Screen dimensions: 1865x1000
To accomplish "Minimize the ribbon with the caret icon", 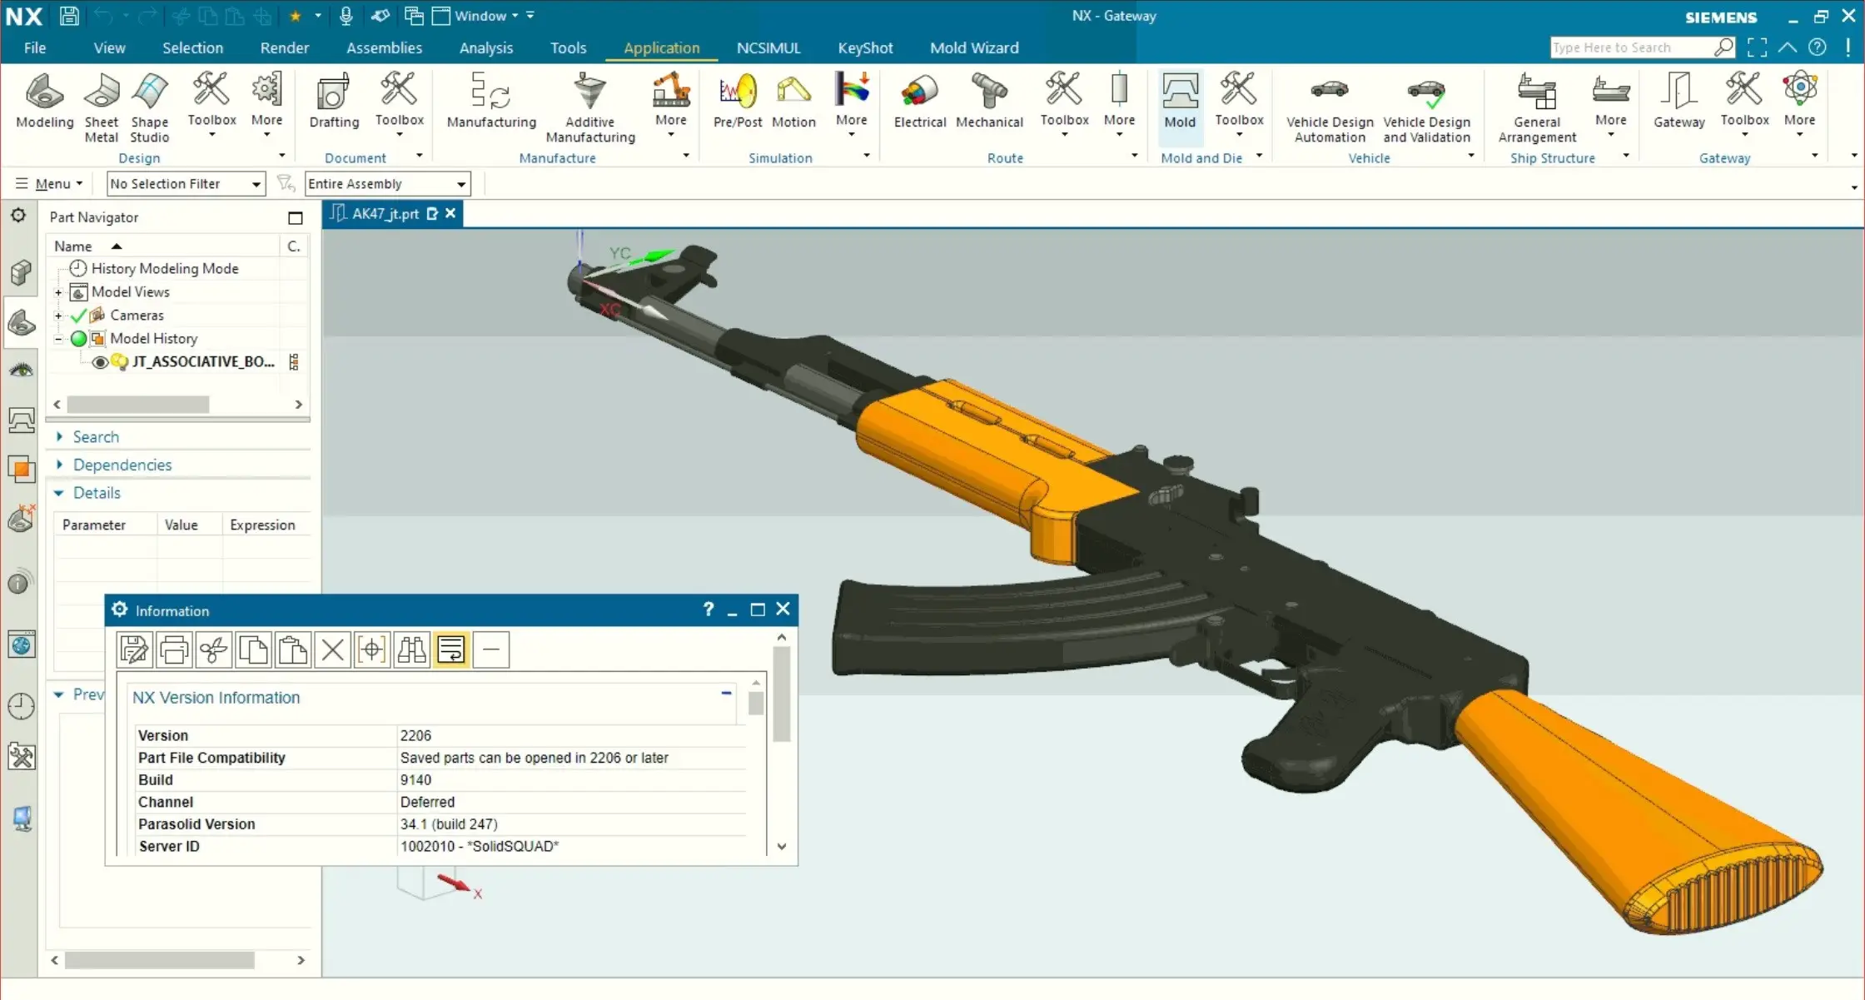I will (1787, 47).
